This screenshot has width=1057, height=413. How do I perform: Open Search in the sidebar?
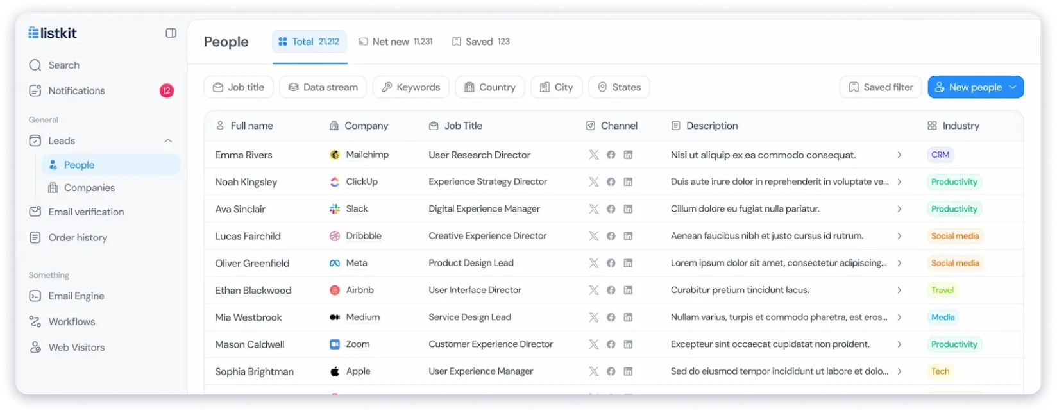(55, 65)
